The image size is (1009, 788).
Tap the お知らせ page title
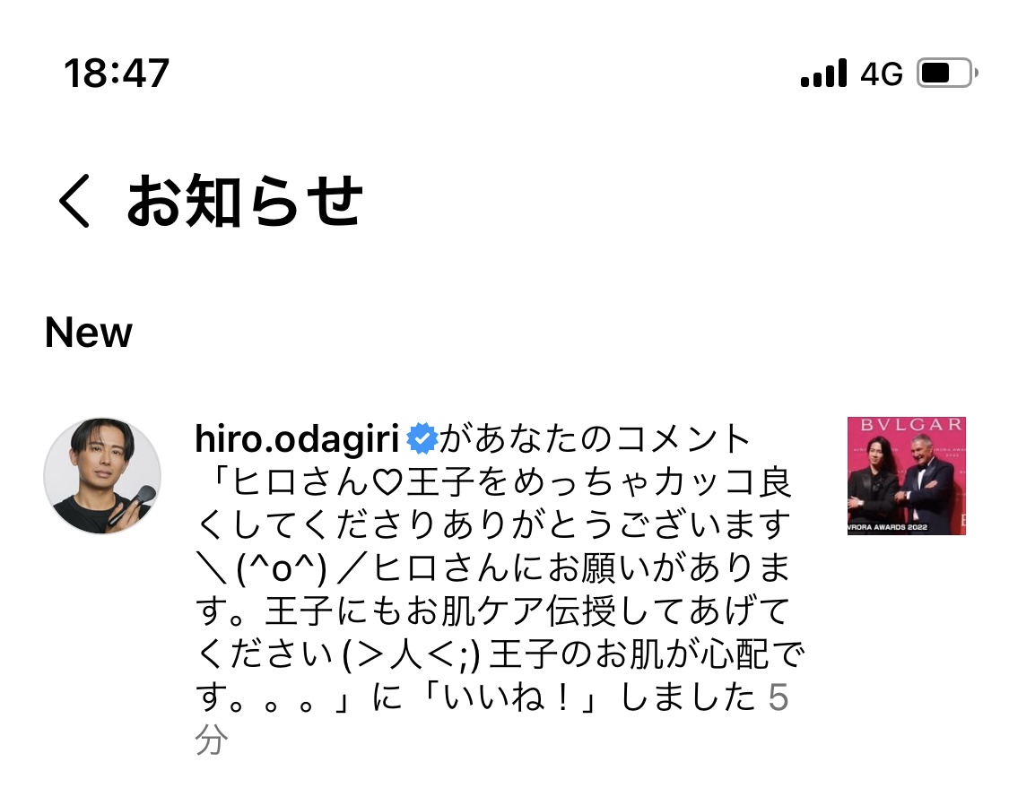[245, 201]
